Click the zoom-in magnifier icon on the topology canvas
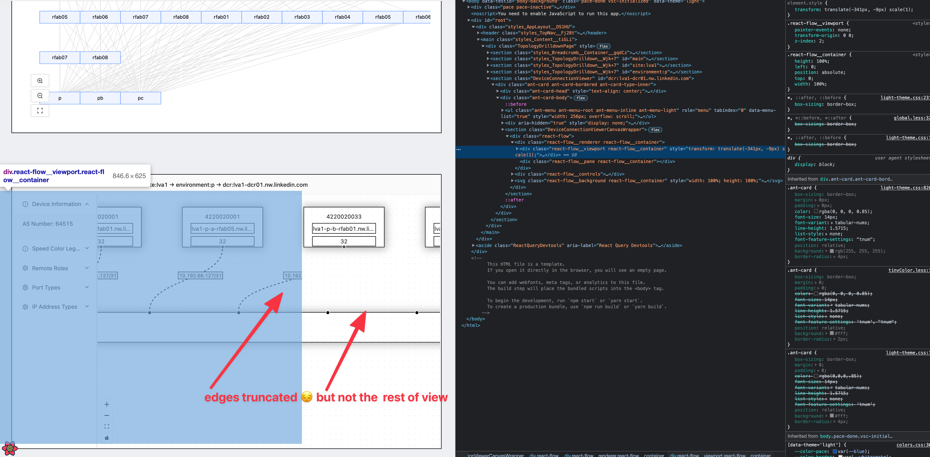930x457 pixels. pos(40,80)
